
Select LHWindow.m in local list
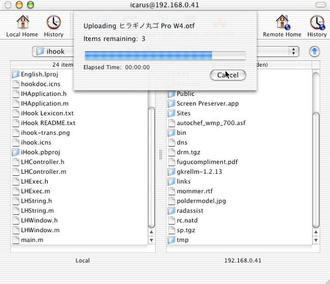[40, 230]
